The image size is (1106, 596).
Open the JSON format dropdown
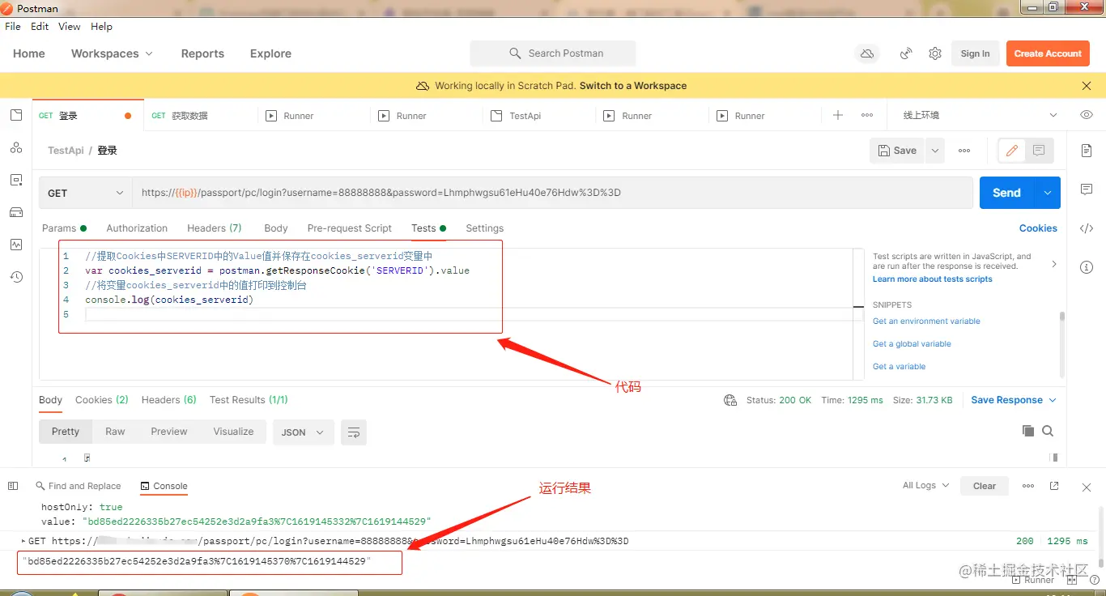[303, 432]
